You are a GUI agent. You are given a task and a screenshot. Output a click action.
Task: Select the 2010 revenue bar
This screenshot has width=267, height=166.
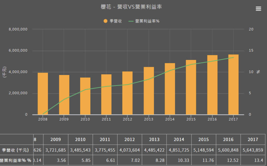pyautogui.click(x=85, y=96)
